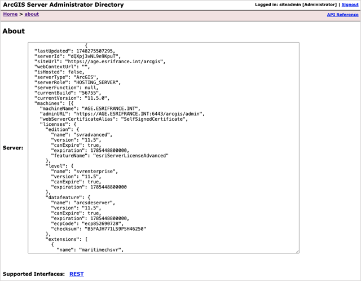Click the "machines": [{ line
361x281 pixels.
(54, 103)
